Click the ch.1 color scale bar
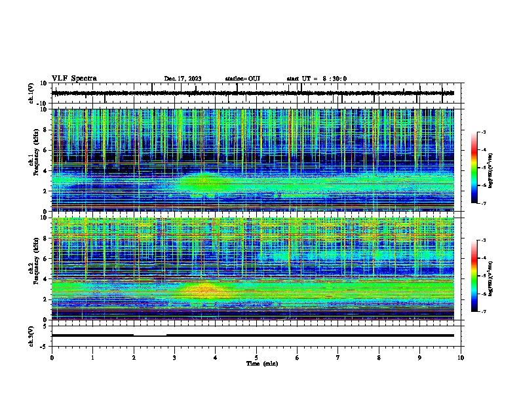The width and height of the screenshot is (519, 401). pyautogui.click(x=474, y=168)
